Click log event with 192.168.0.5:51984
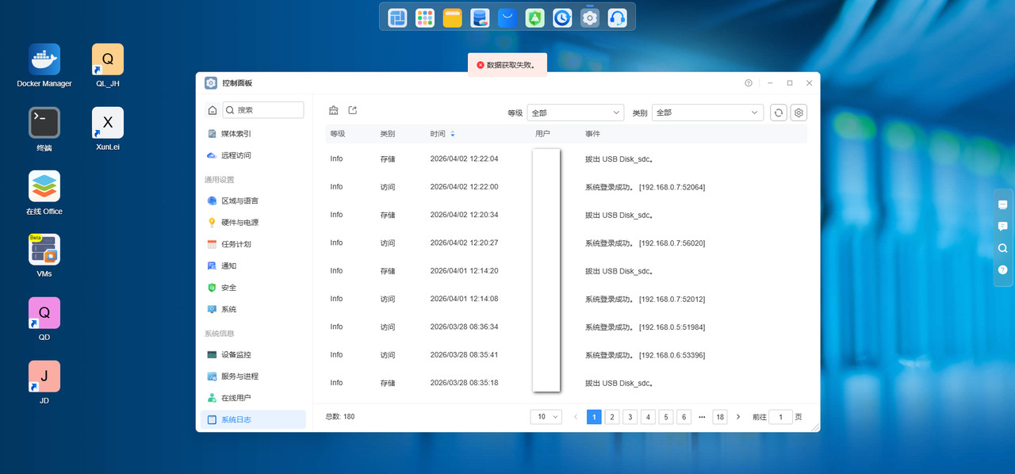The height and width of the screenshot is (474, 1015). click(x=566, y=327)
